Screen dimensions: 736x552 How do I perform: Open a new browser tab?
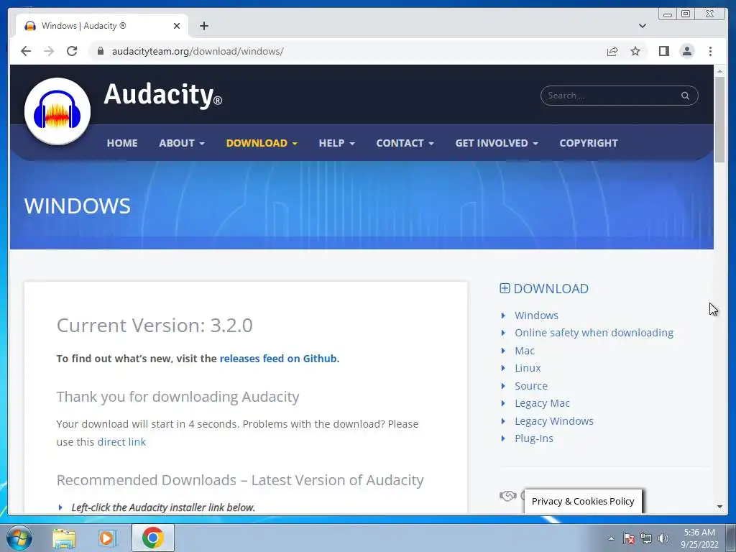(203, 26)
